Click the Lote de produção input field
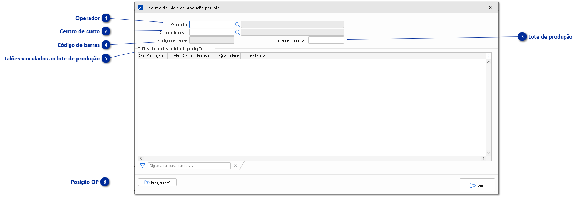The width and height of the screenshot is (578, 200). (x=326, y=40)
